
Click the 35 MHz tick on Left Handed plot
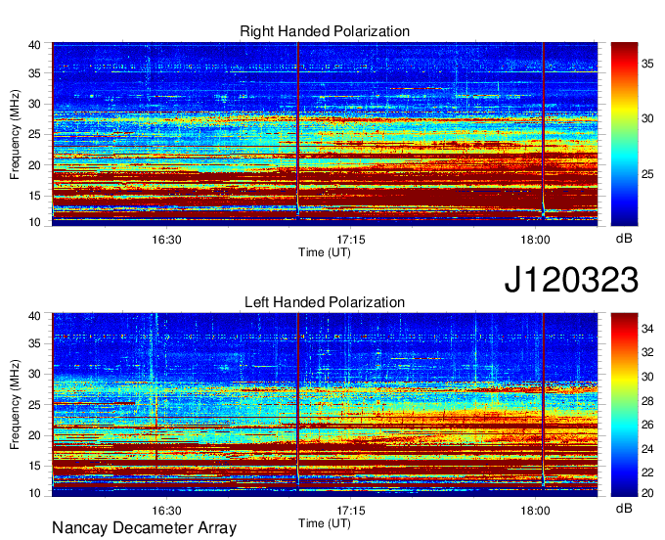(34, 343)
